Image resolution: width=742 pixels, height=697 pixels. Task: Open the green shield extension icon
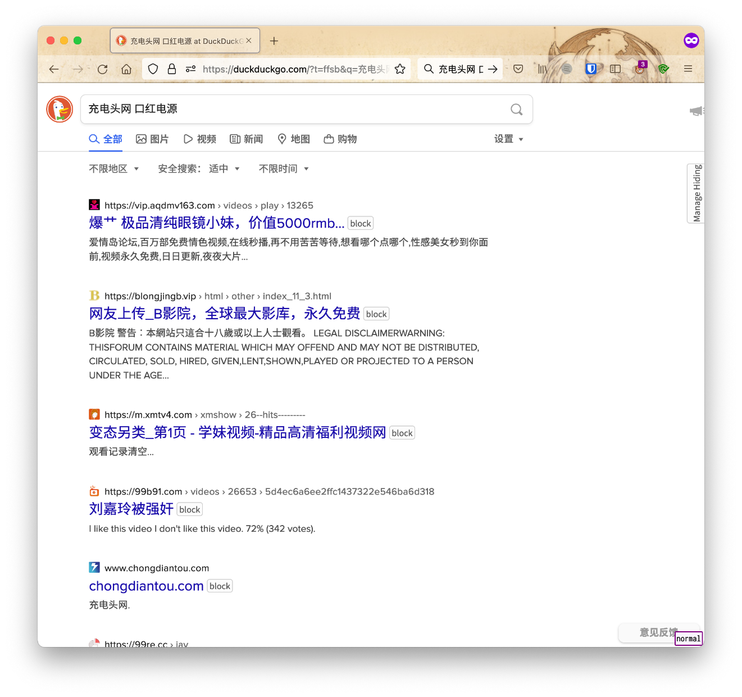point(663,69)
